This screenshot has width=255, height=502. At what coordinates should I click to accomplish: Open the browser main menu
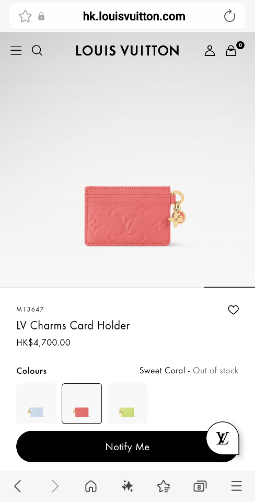tap(236, 486)
